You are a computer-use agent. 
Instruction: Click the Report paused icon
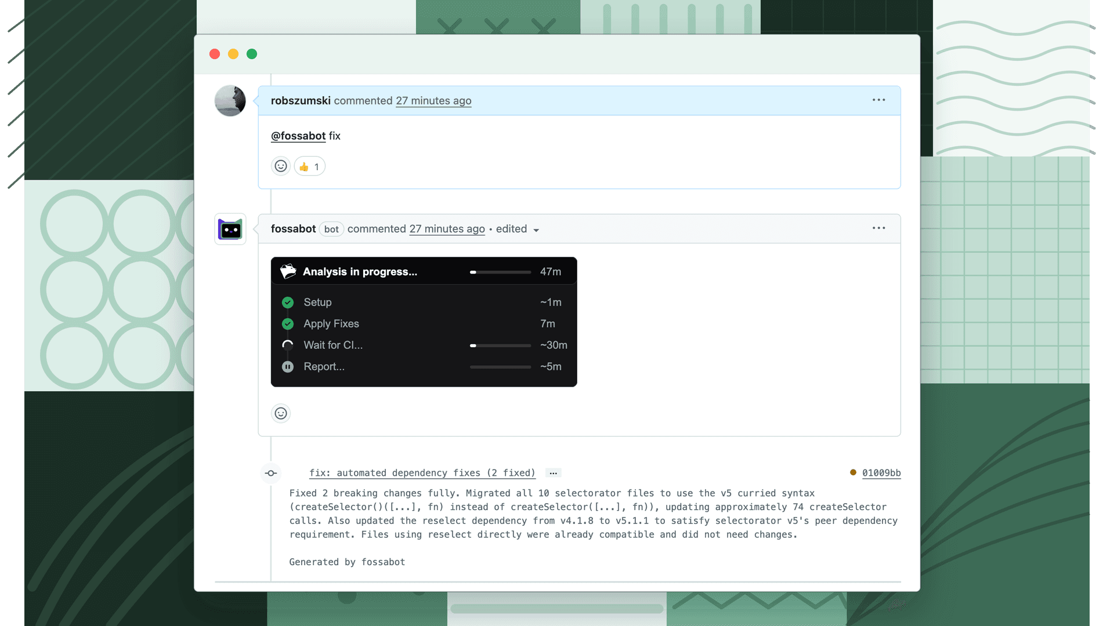click(288, 367)
